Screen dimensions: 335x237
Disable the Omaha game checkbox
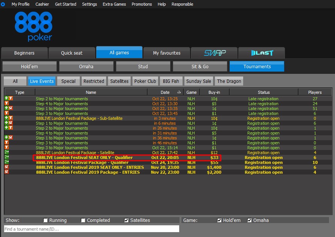(x=249, y=220)
